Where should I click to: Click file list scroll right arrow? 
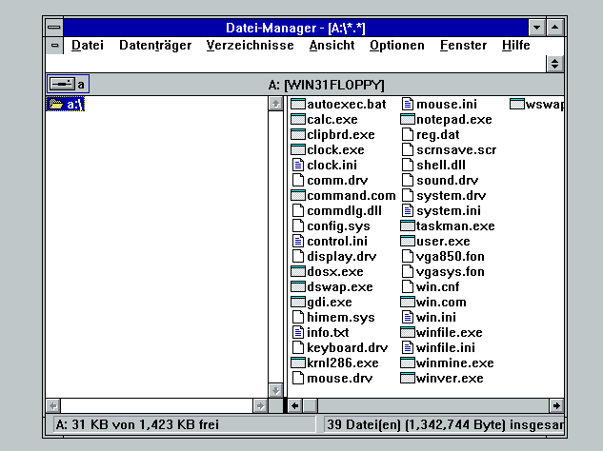(x=556, y=405)
